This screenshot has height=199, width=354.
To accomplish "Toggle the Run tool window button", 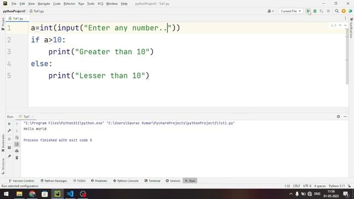I will [x=190, y=181].
